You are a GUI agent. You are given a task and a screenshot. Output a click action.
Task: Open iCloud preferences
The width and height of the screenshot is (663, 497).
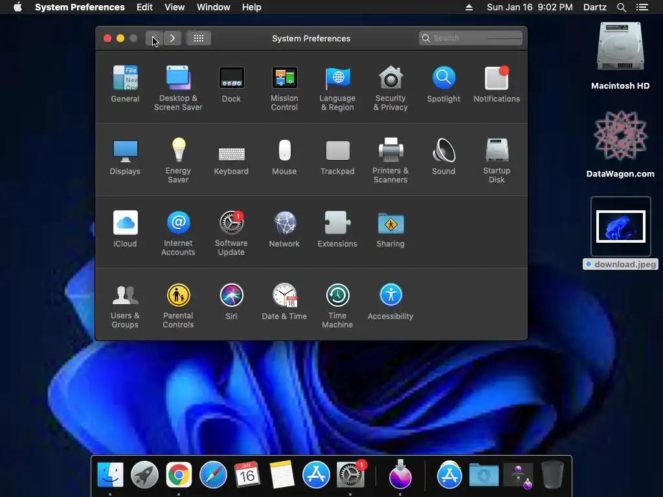pos(125,228)
